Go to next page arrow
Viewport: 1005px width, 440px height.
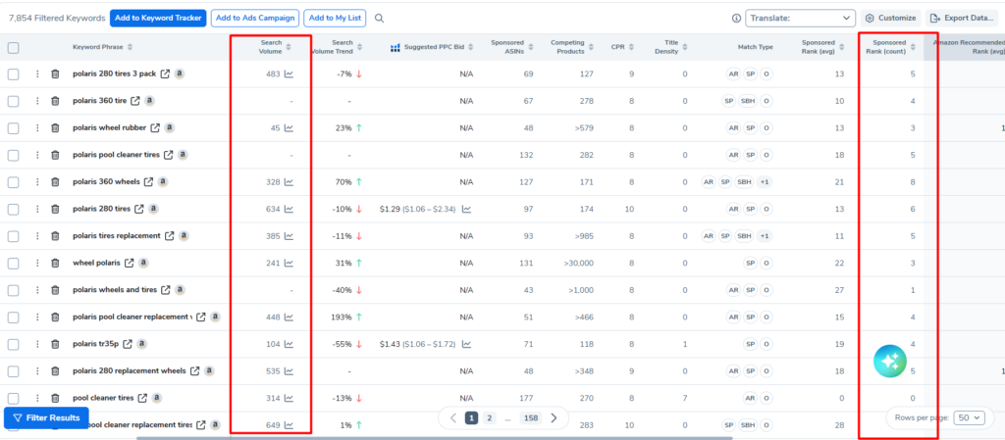[555, 418]
